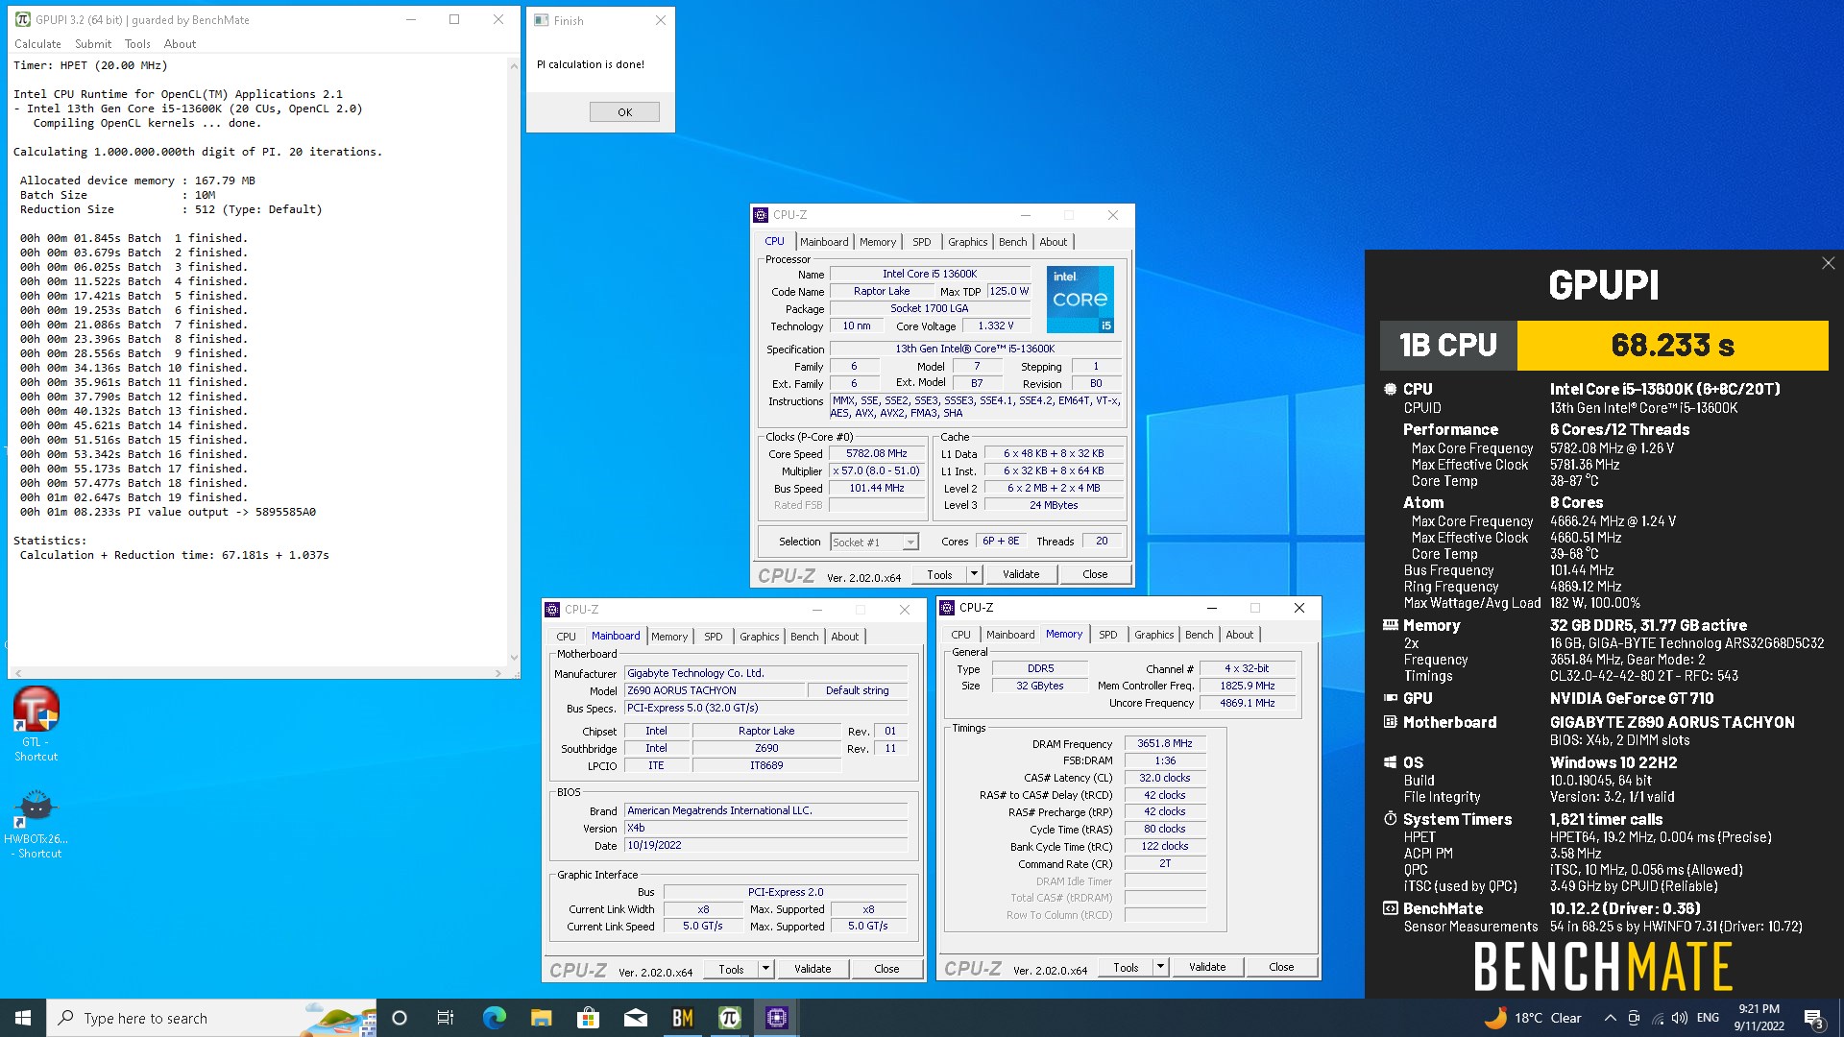Click the Memory section icon in BenchMate panel
The height and width of the screenshot is (1037, 1844).
coord(1390,625)
